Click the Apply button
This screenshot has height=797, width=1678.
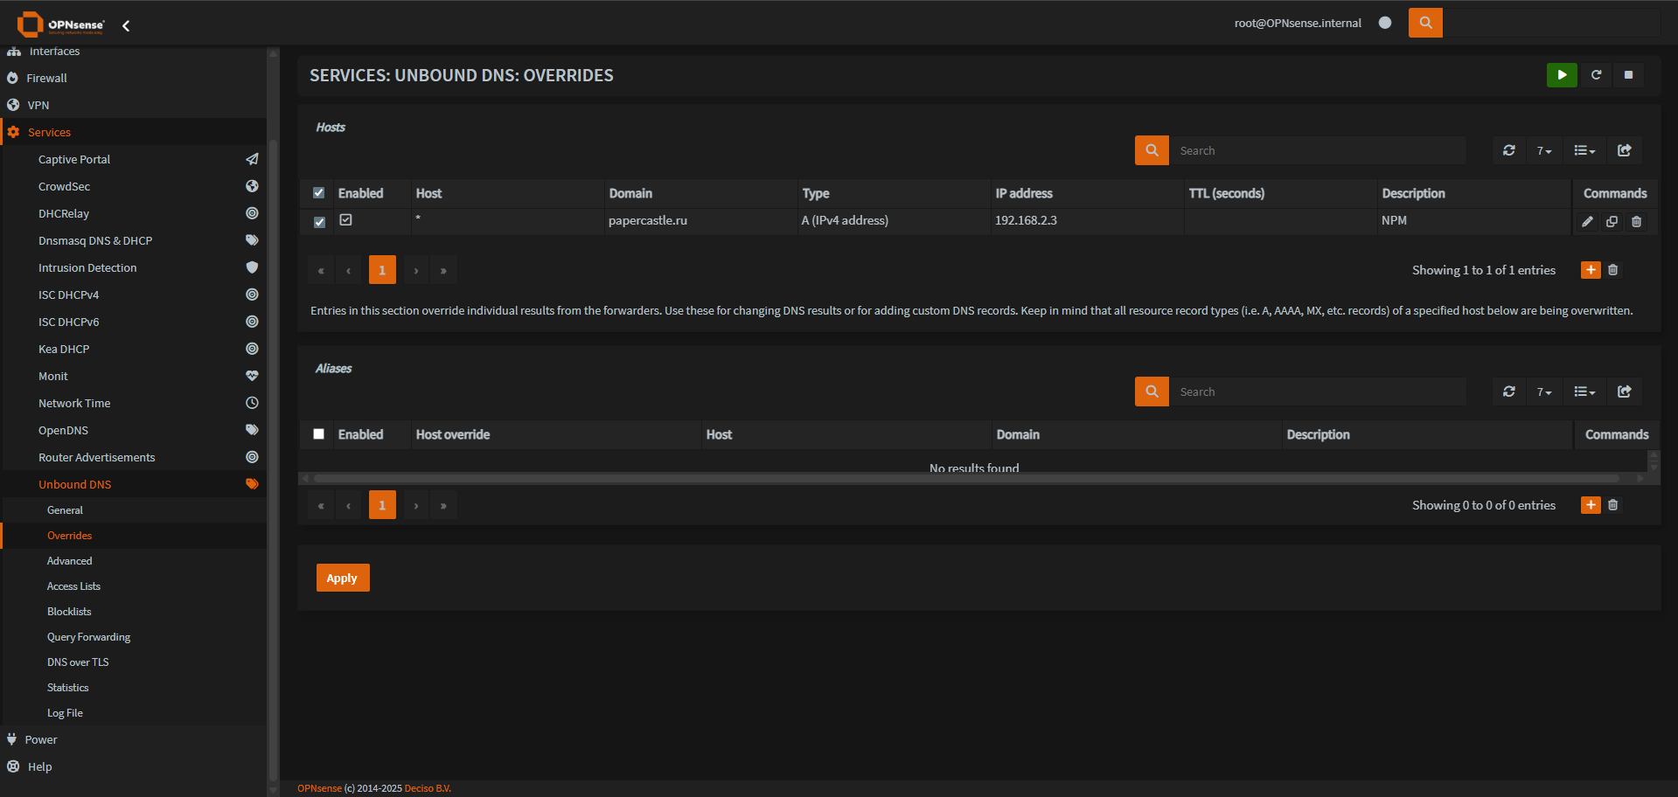coord(343,578)
